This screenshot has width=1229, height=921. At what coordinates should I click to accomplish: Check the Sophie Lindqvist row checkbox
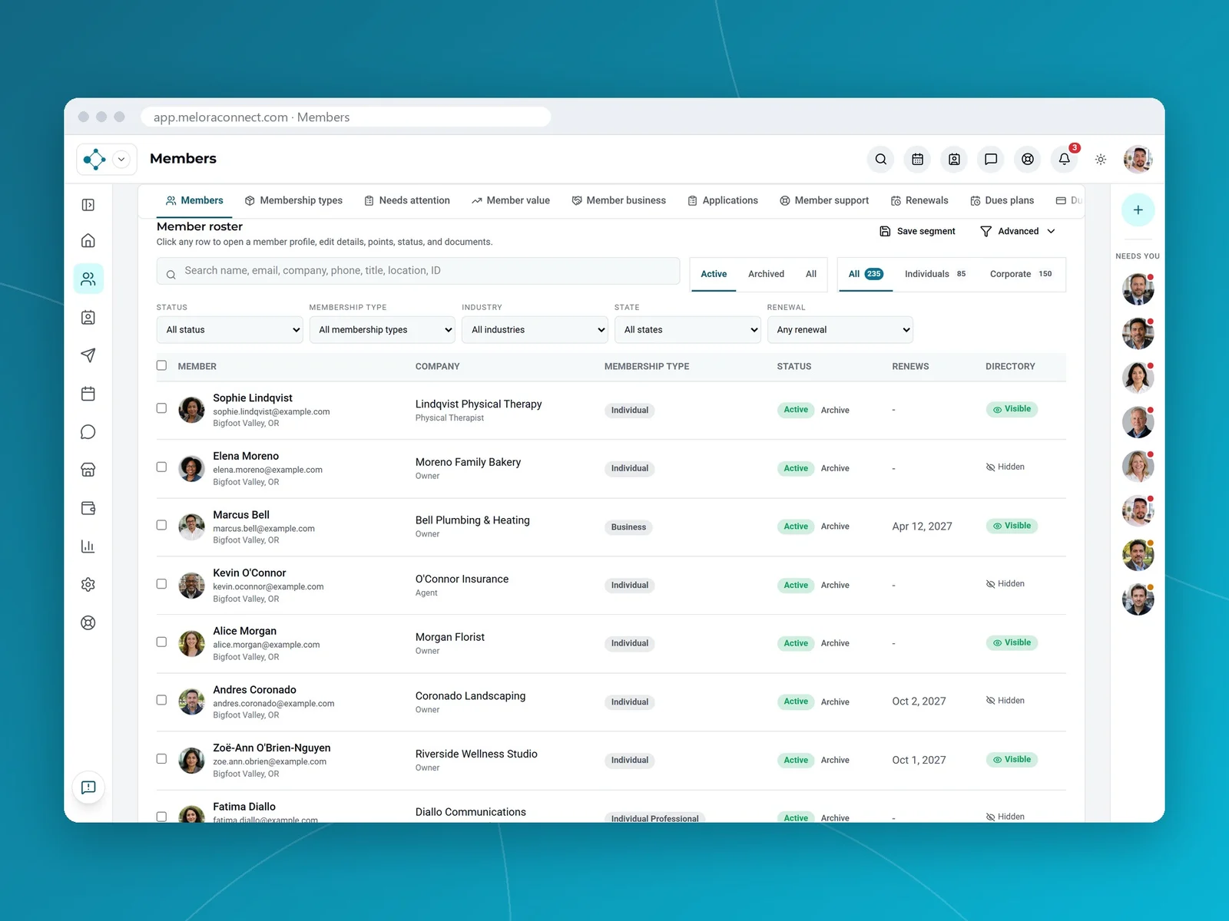coord(161,408)
